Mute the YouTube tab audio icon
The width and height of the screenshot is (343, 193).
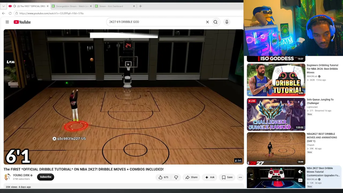pos(14,6)
